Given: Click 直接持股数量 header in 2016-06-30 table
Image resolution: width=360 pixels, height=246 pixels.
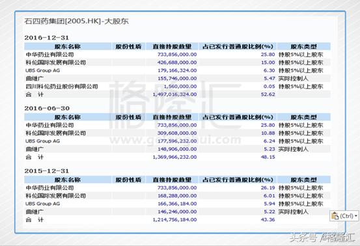Looking at the screenshot, I should (x=173, y=117).
